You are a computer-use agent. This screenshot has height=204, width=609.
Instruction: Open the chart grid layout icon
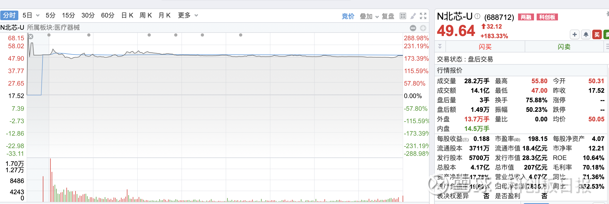click(403, 16)
